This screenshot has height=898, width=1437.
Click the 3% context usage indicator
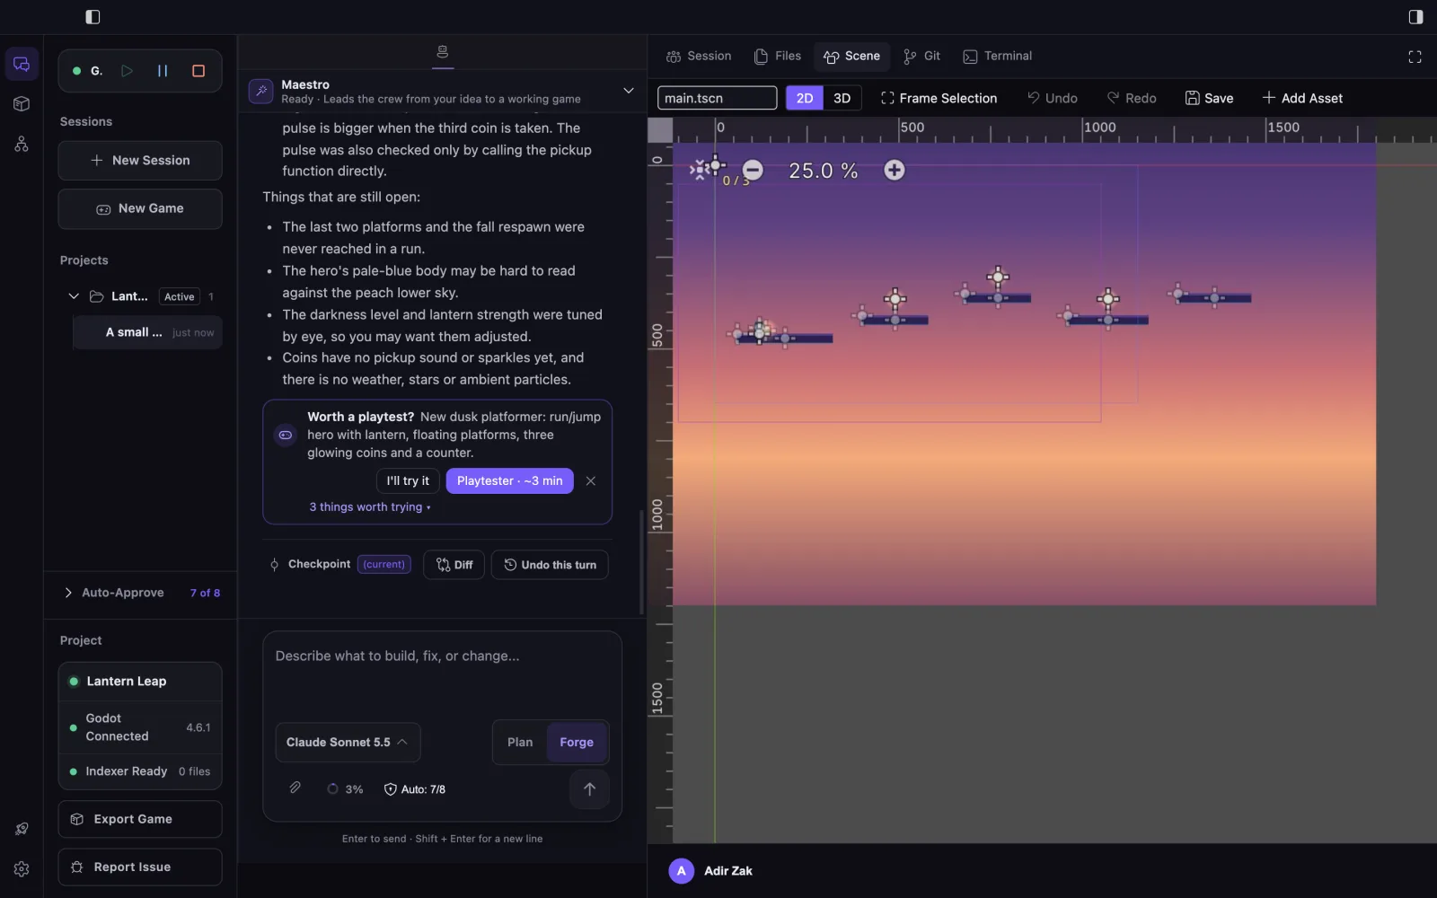click(x=346, y=789)
